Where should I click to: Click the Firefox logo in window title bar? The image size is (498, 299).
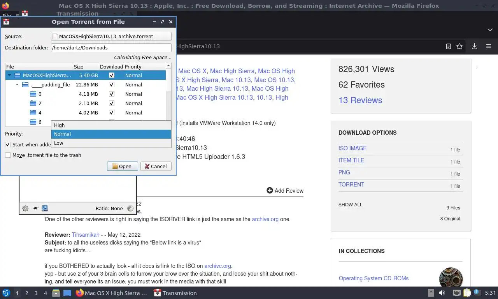pos(5,5)
